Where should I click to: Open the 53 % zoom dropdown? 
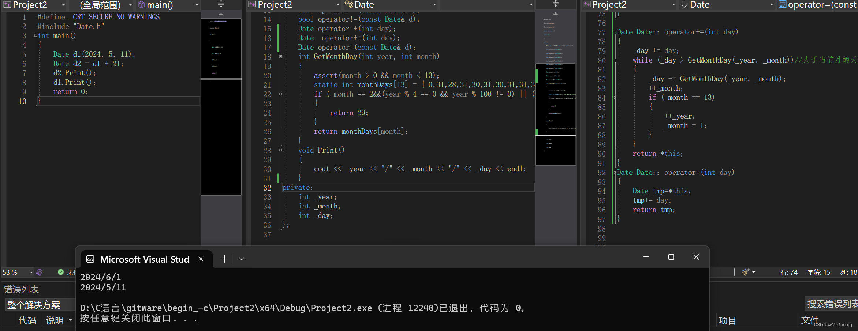click(x=31, y=272)
